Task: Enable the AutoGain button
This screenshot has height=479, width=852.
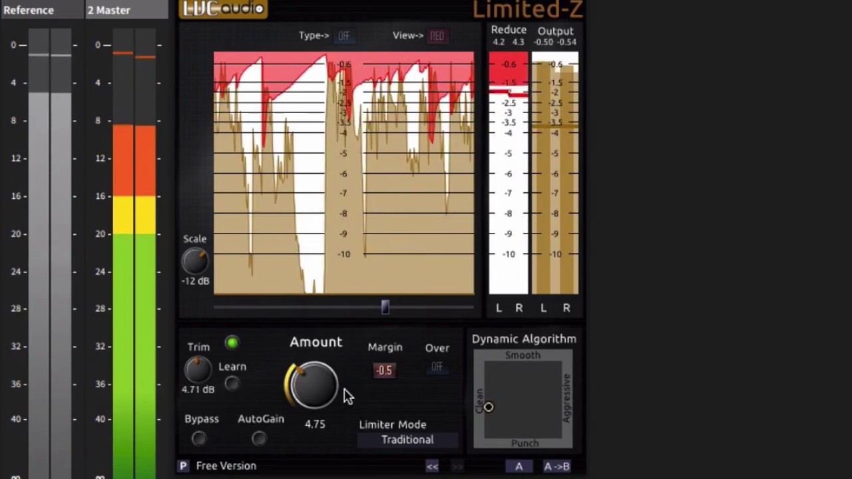Action: pos(259,438)
